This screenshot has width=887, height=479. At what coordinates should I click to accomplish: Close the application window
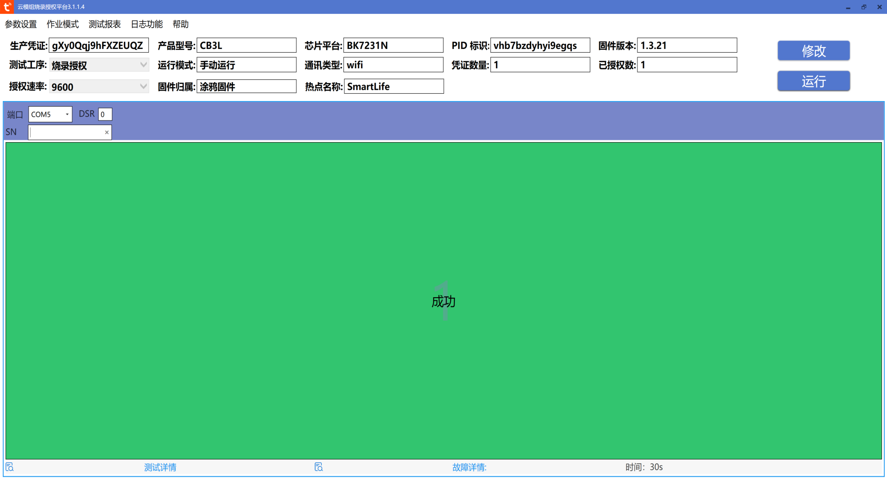(x=880, y=7)
